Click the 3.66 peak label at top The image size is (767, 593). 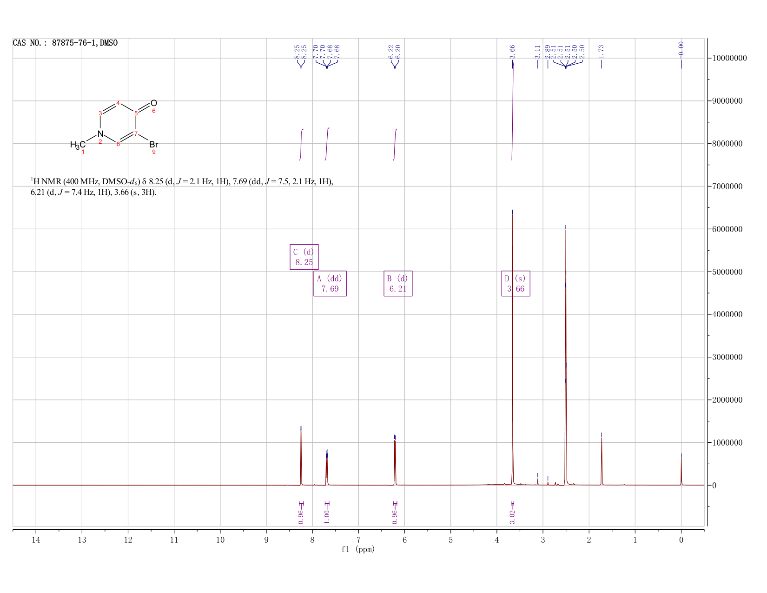512,51
